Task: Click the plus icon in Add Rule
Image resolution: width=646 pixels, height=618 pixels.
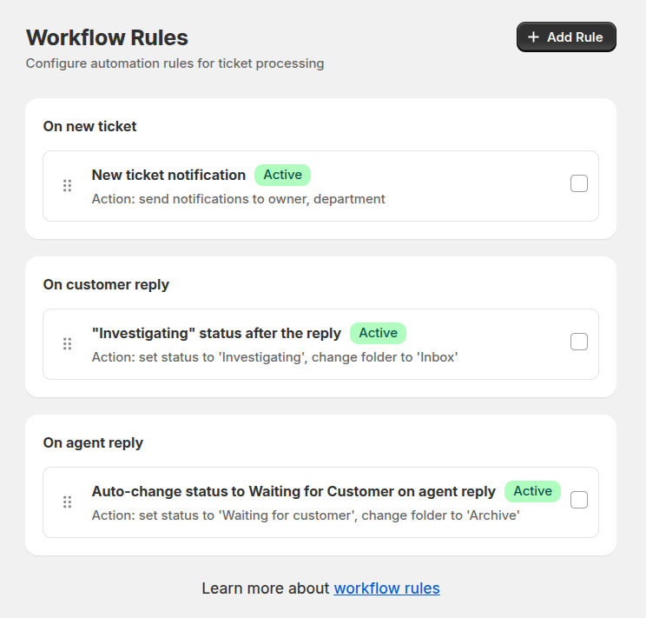Action: pyautogui.click(x=534, y=37)
